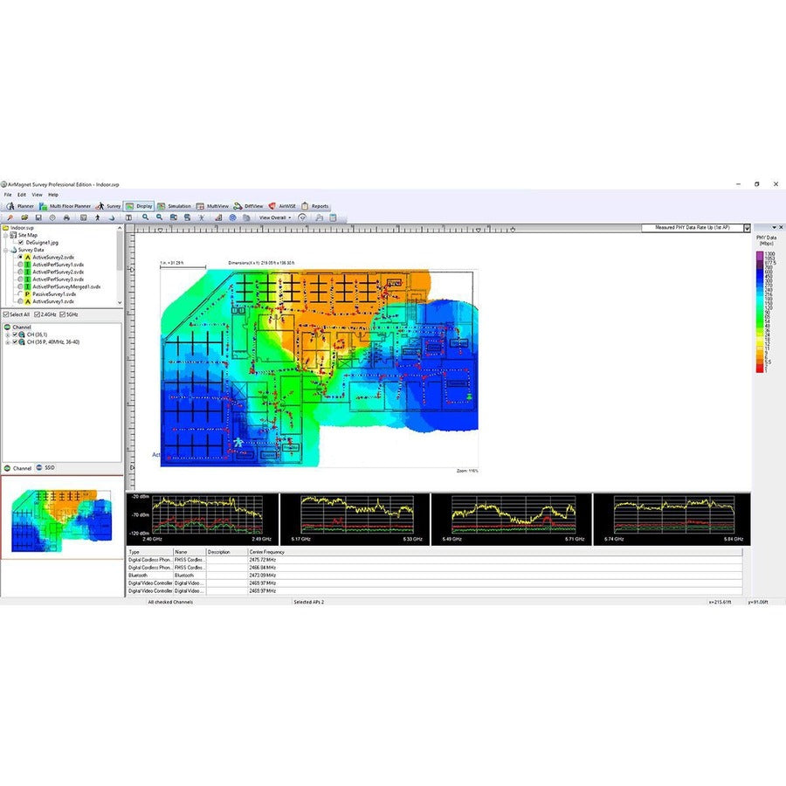Select the ActiveSurvey2.svdx radio button
The width and height of the screenshot is (786, 786).
pos(19,258)
